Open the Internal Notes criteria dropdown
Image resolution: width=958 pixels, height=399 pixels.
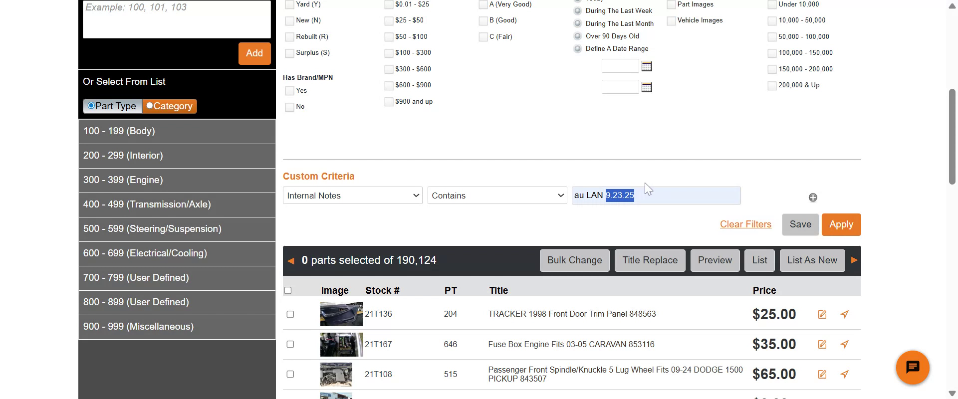coord(353,196)
